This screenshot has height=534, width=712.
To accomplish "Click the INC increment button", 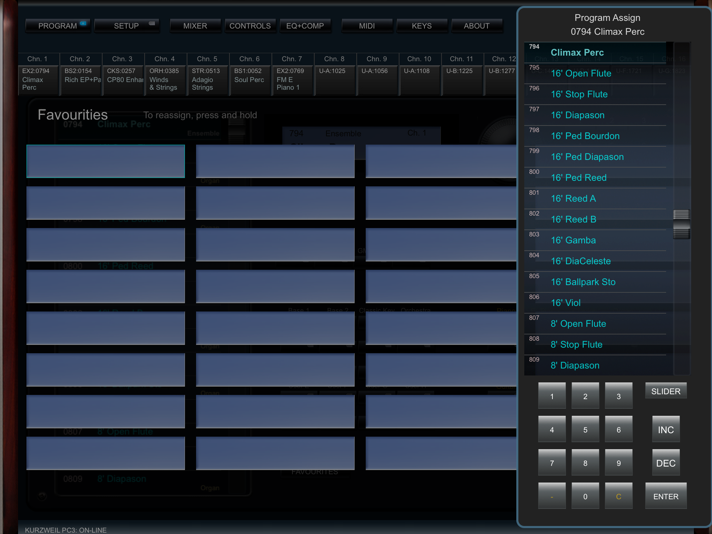I will [x=665, y=430].
